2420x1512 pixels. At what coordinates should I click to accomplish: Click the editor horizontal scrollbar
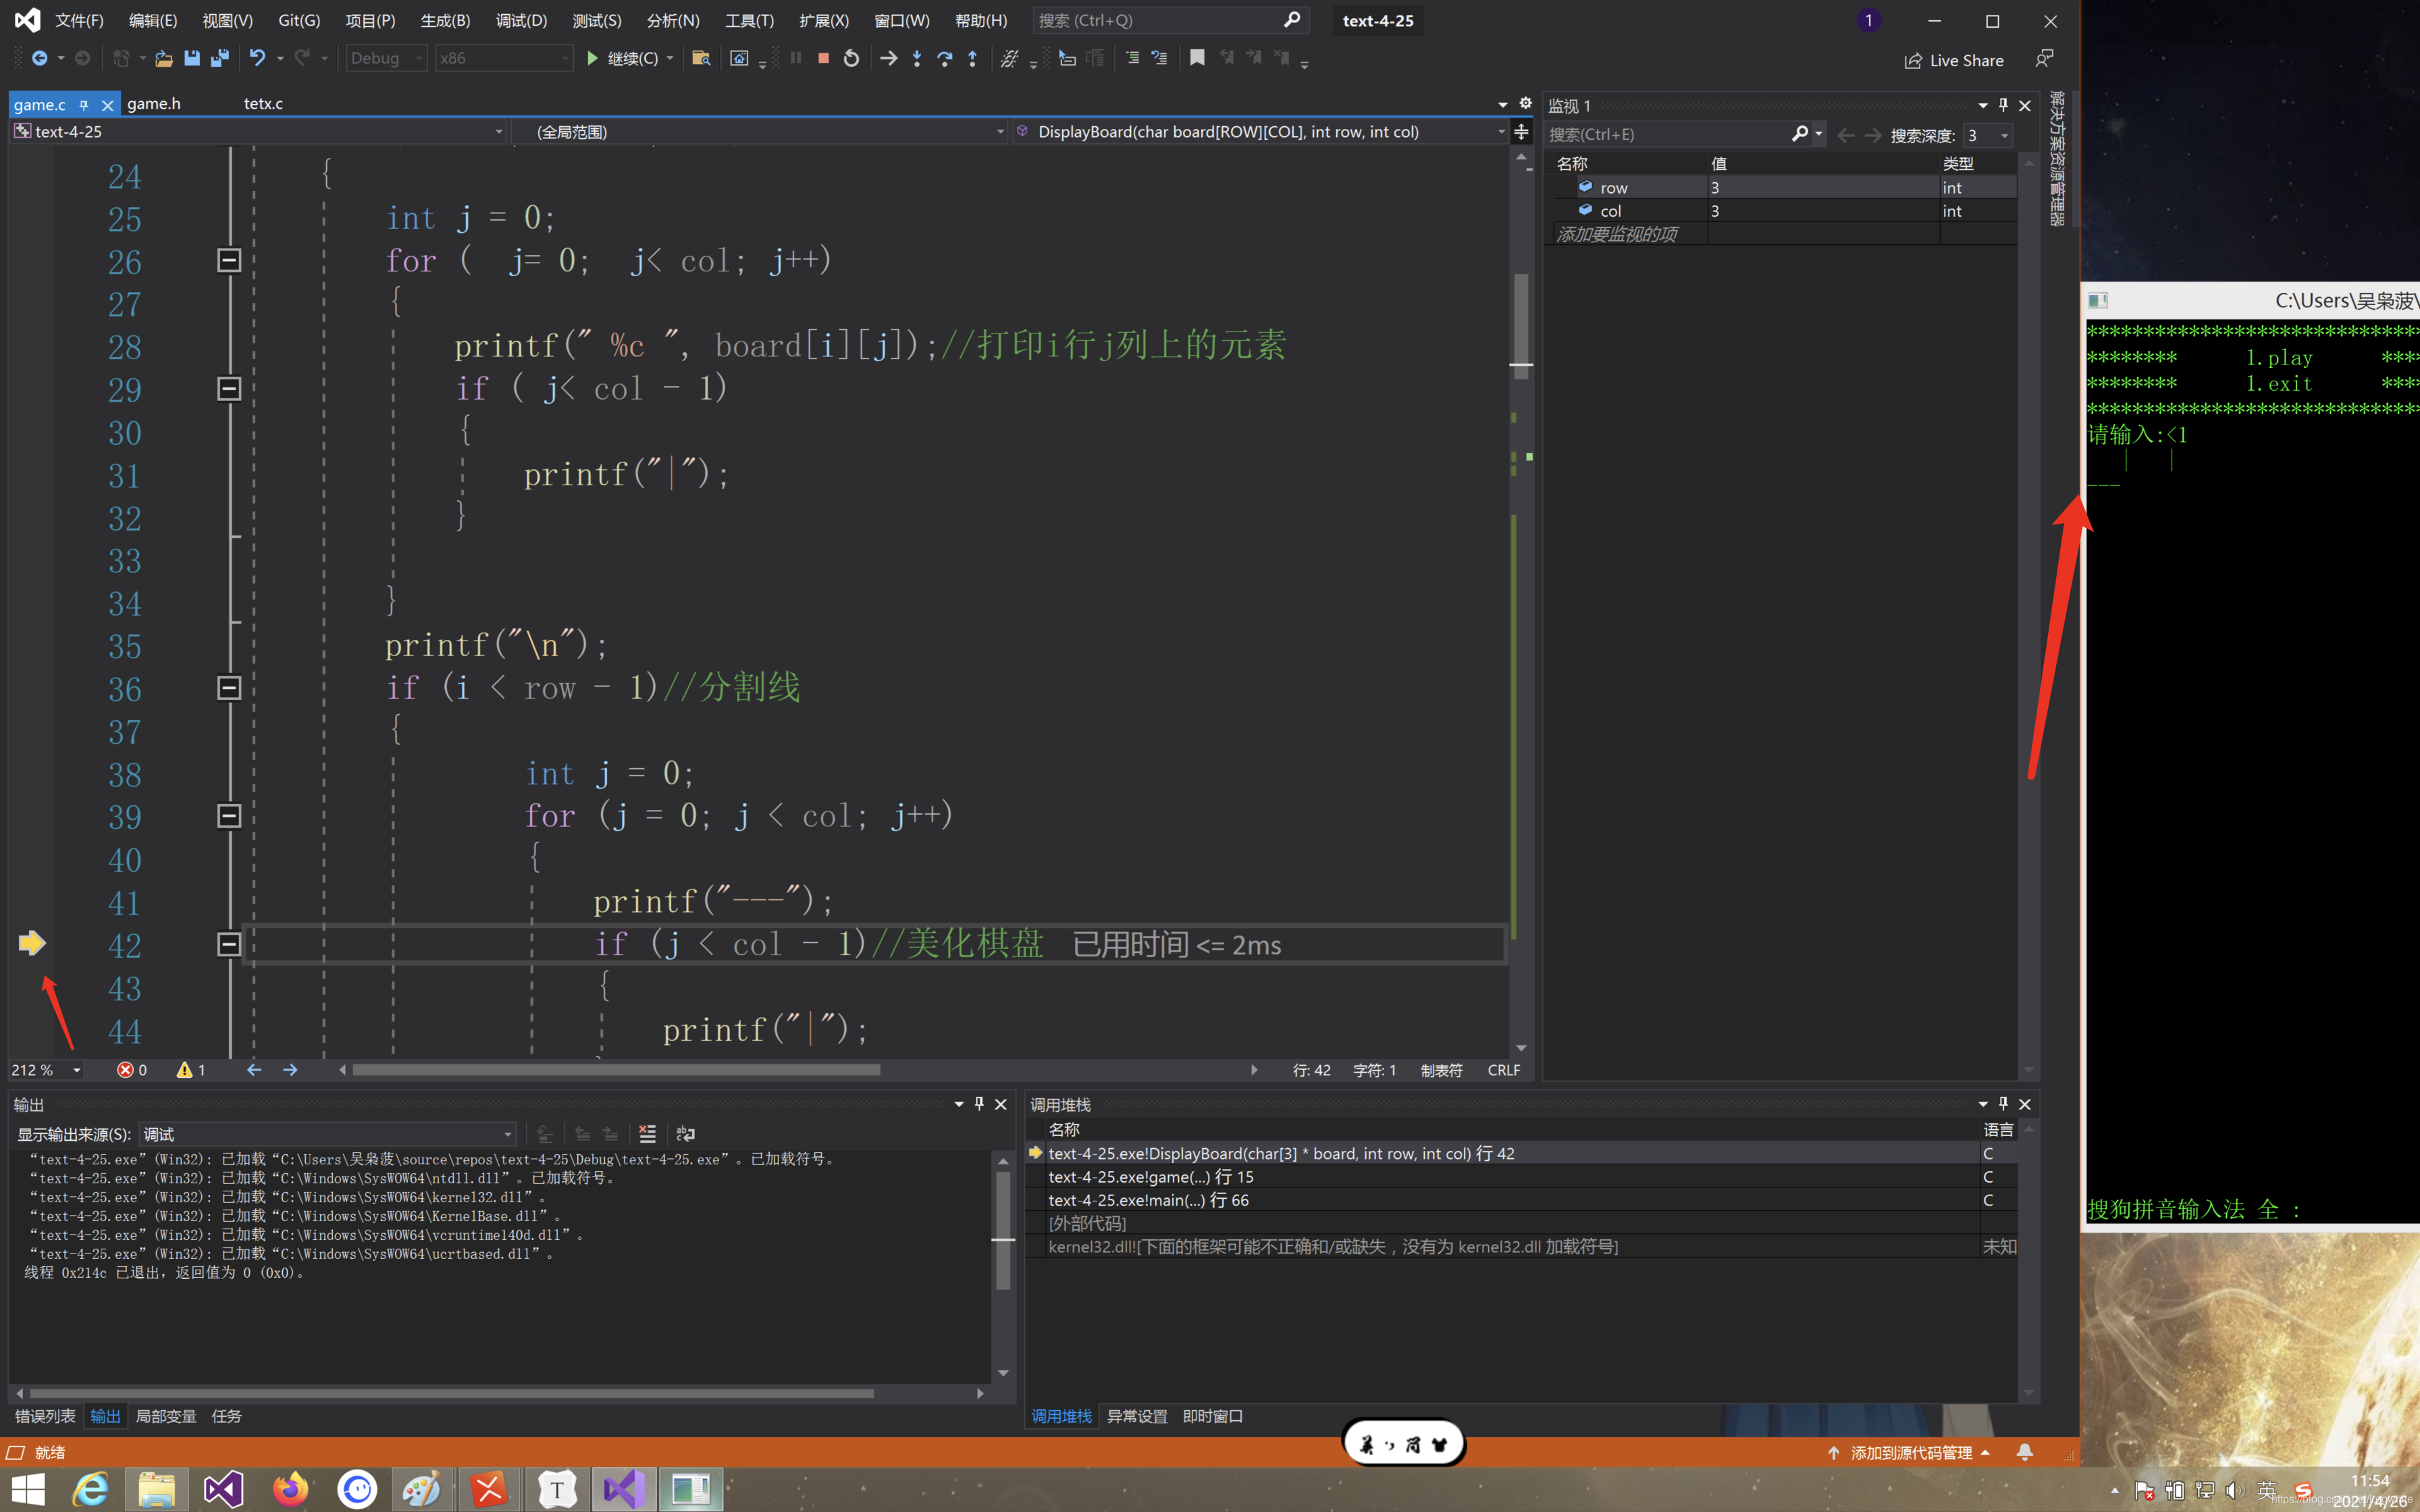click(616, 1069)
